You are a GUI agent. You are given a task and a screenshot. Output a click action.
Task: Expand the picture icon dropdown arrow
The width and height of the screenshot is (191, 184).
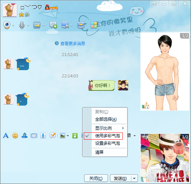pos(68,136)
